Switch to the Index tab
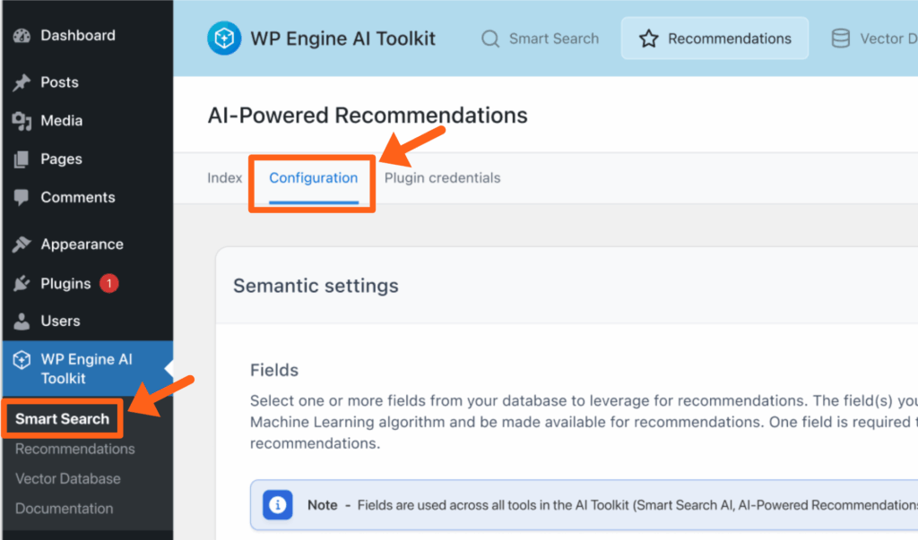 225,177
